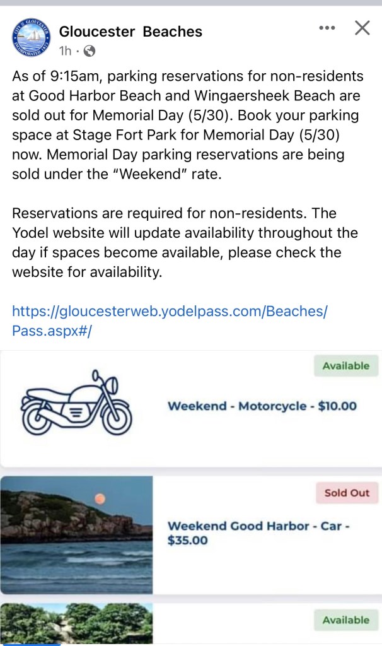Tap the motorcycle's front wheel
The image size is (382, 646).
tap(115, 417)
